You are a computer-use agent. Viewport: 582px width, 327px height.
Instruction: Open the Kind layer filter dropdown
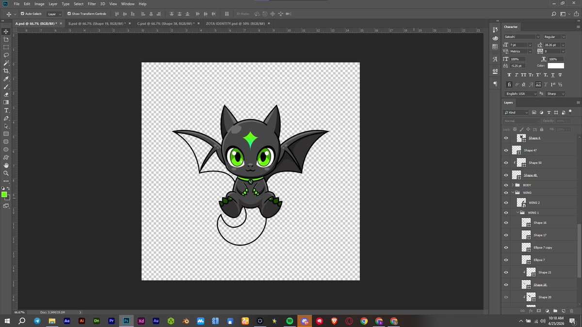click(517, 112)
